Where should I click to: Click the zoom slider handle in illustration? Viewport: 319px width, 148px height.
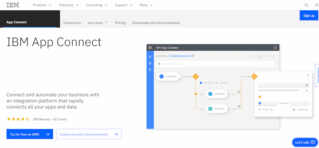tap(259, 56)
